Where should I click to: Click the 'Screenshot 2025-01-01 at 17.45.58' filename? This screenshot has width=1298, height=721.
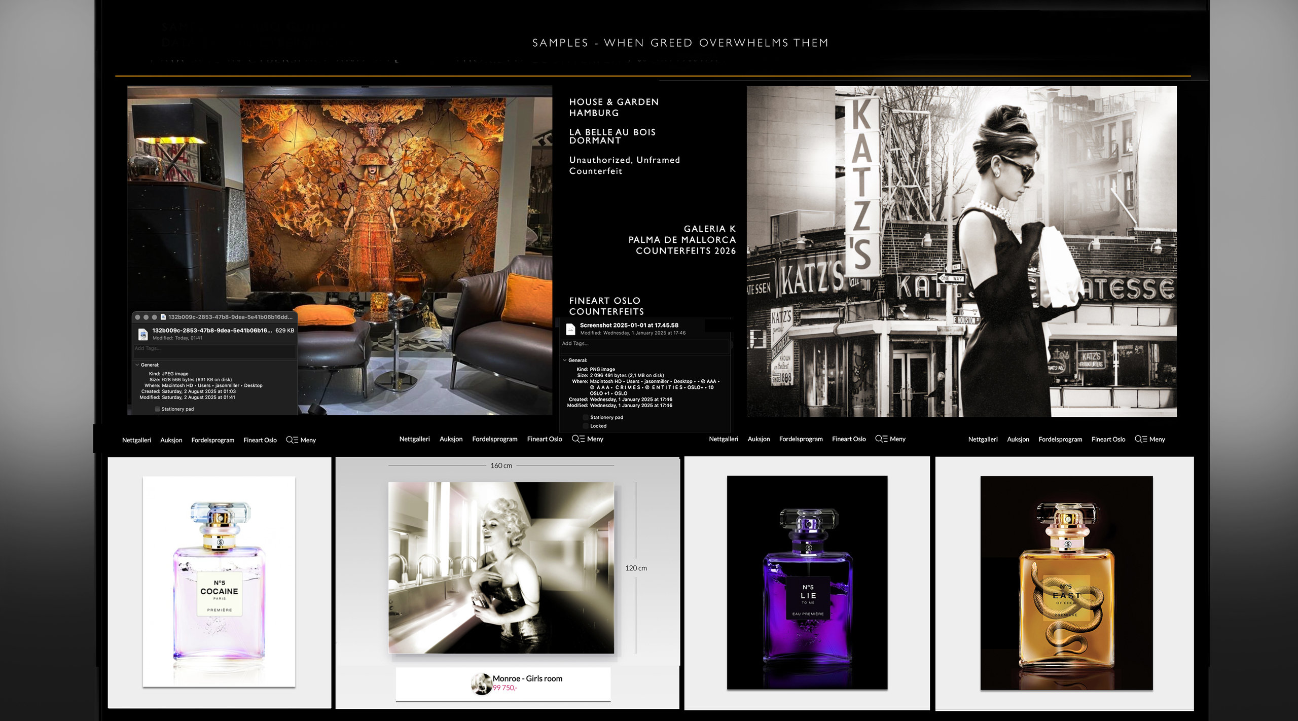point(629,326)
